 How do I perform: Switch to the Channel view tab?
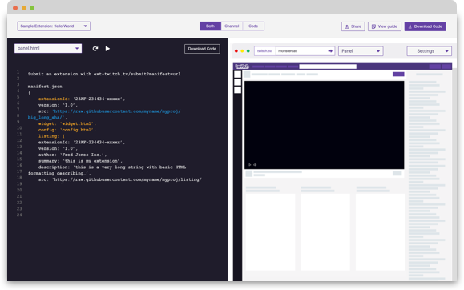[x=232, y=26]
